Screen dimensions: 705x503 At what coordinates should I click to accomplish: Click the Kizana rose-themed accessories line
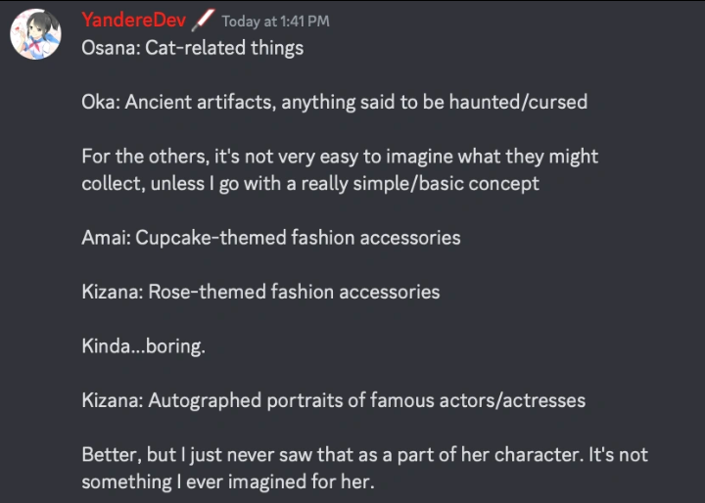tap(260, 292)
